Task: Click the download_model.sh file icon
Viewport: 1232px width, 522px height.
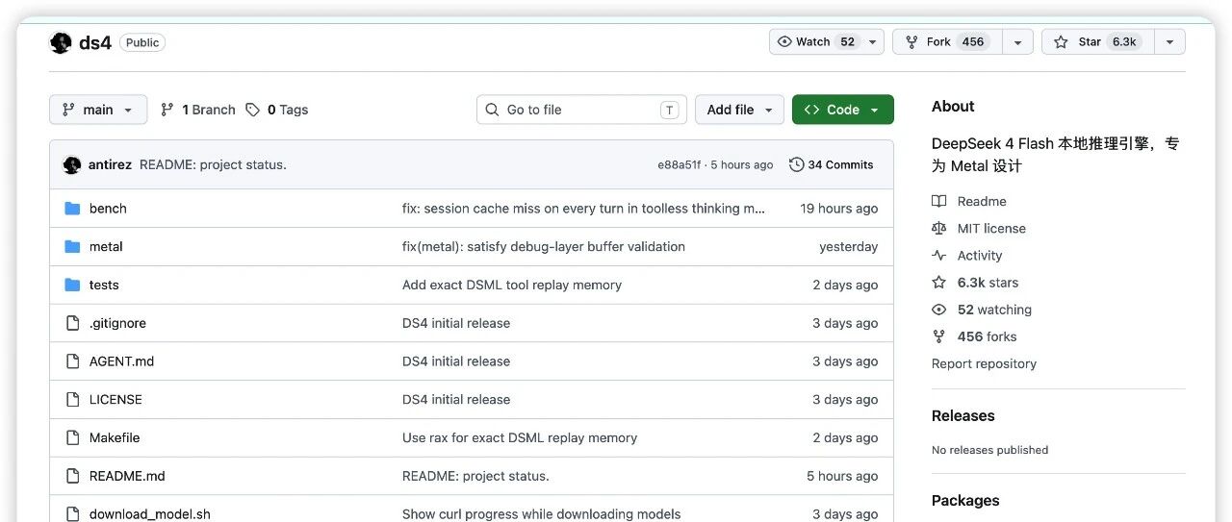Action: click(x=72, y=514)
